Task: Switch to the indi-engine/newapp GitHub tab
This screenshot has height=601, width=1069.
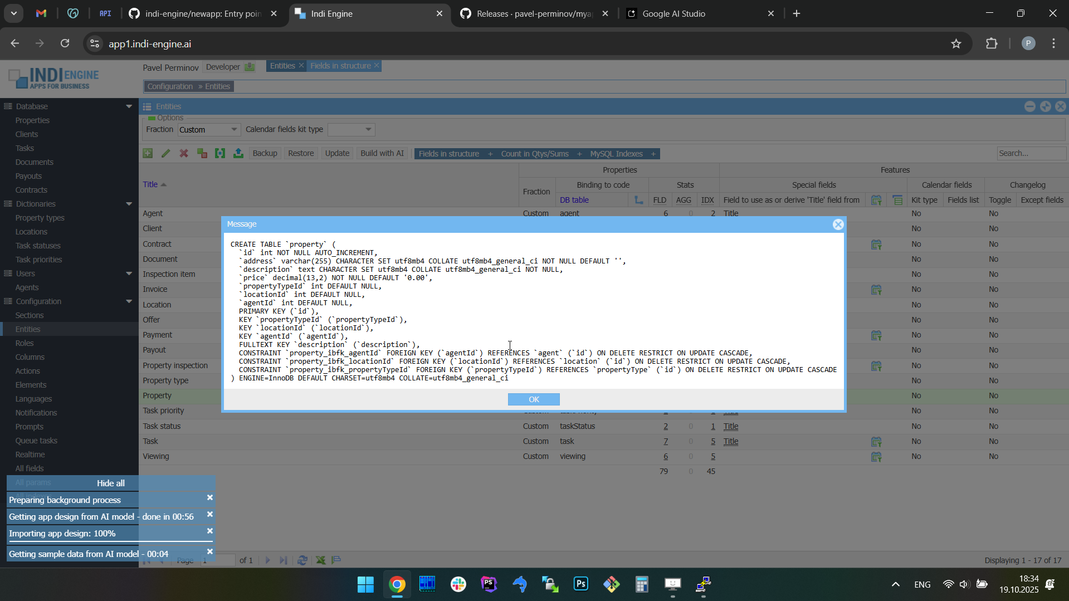Action: tap(203, 14)
